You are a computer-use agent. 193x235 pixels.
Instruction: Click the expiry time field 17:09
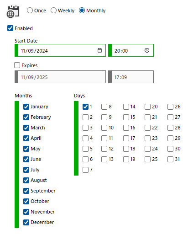point(131,77)
